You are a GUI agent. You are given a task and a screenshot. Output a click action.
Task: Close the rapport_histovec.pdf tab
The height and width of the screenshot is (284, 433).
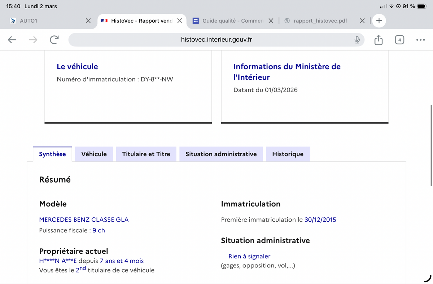362,21
